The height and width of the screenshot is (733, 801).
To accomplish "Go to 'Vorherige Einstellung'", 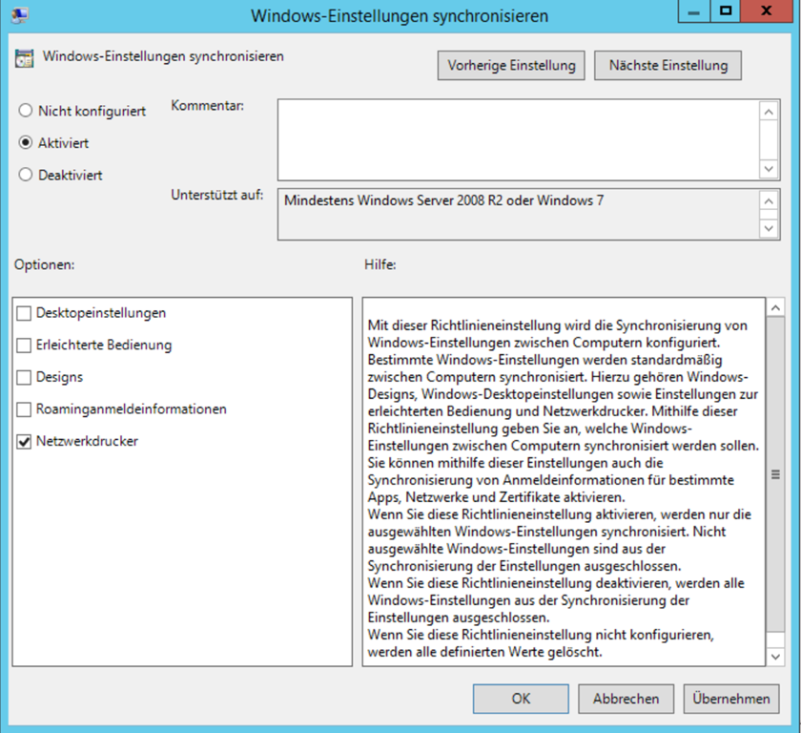I will tap(511, 65).
